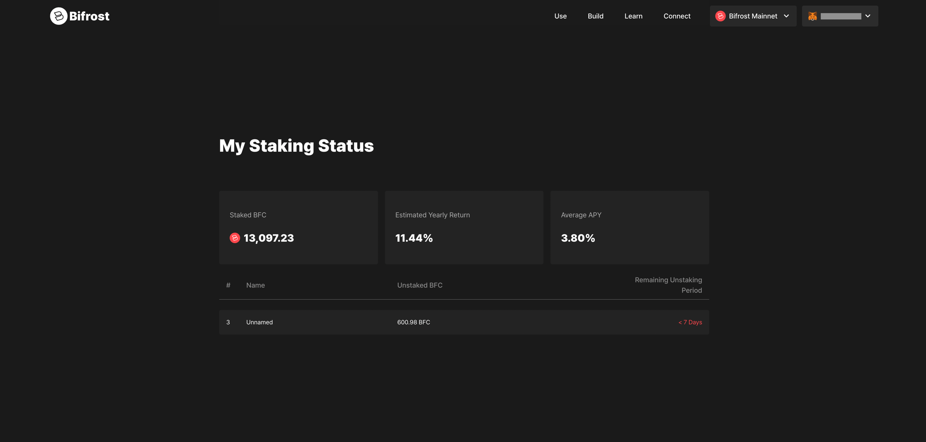Click the Unstaked BFC column header

tap(420, 285)
